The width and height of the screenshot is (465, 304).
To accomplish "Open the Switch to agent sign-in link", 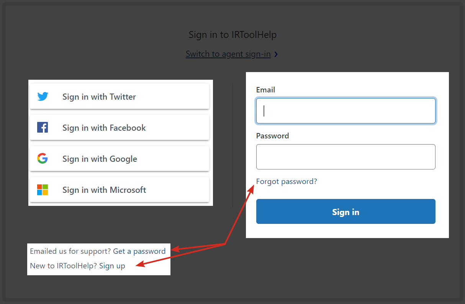I will click(228, 54).
